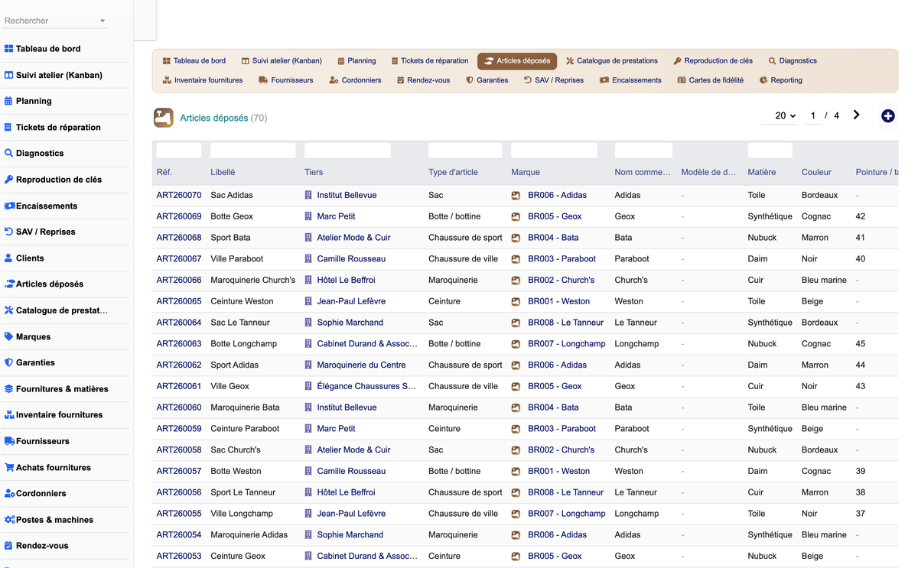Click the Nubuck cell in row ART260068
918x568 pixels.
762,238
